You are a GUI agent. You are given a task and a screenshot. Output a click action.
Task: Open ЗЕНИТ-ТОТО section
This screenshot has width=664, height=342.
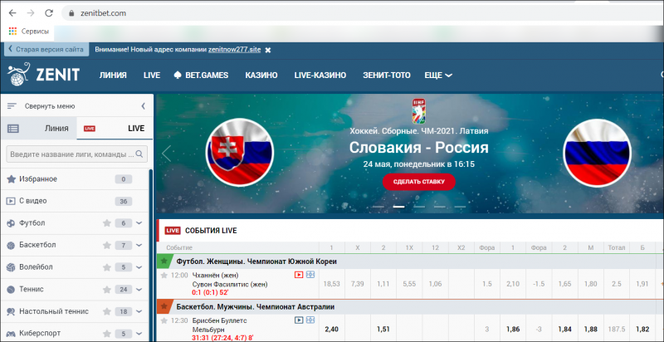click(387, 76)
